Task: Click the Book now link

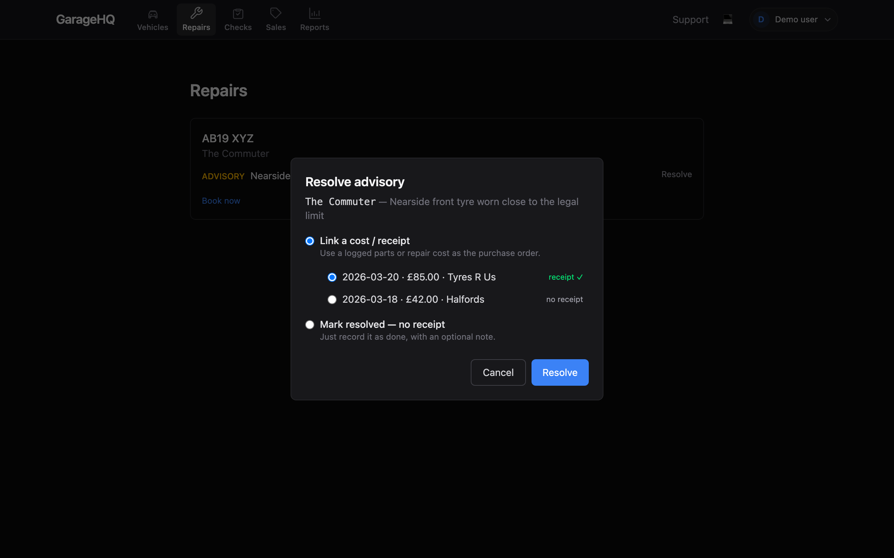Action: coord(221,201)
